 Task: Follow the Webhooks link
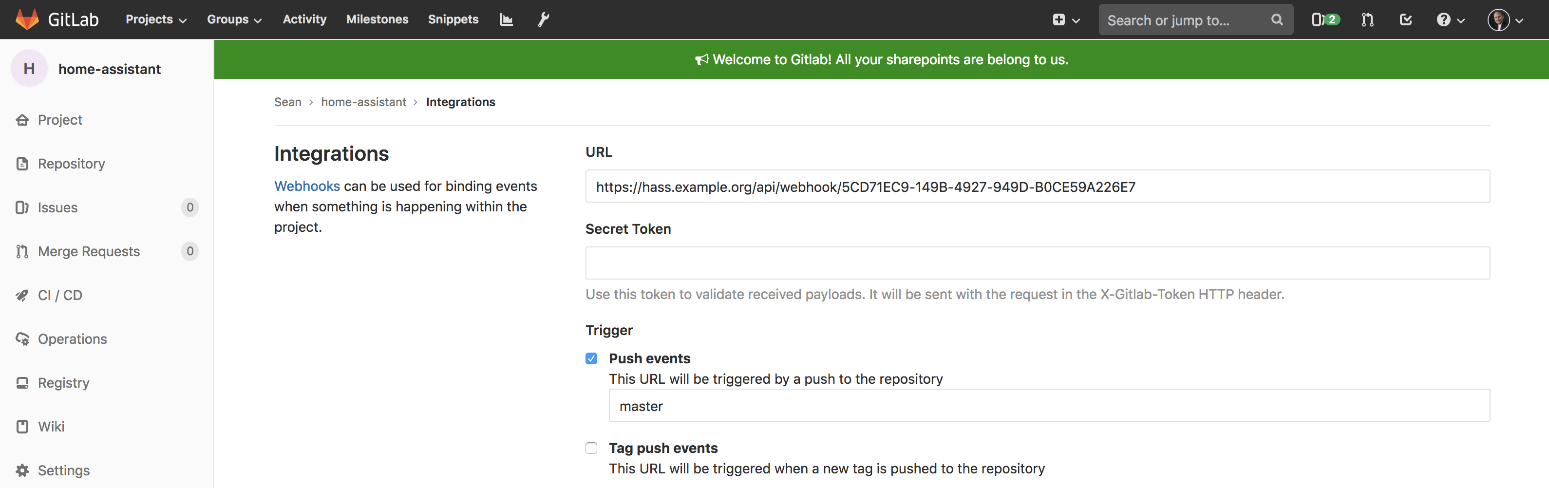pos(307,187)
